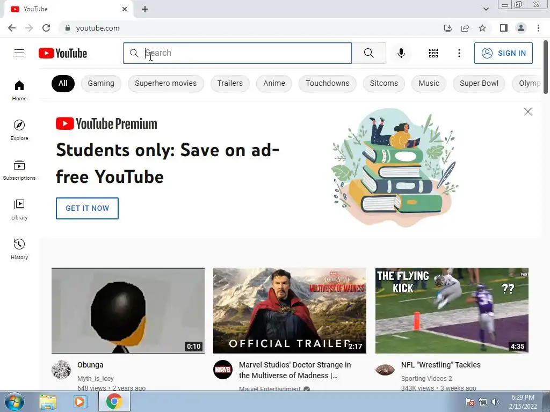Click the GET IT NOW button
Viewport: 550px width, 412px height.
pos(87,208)
